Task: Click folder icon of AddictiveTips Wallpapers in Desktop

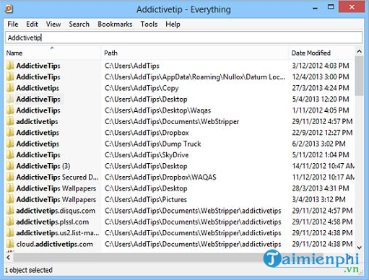Action: [10, 188]
